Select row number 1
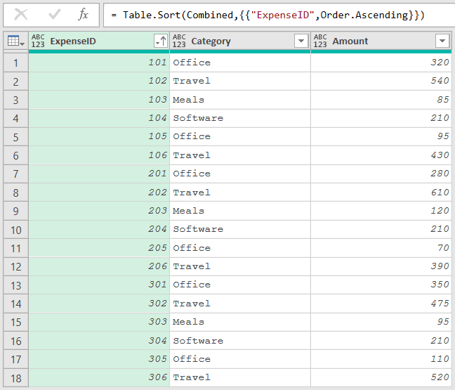The image size is (455, 390). click(x=15, y=63)
